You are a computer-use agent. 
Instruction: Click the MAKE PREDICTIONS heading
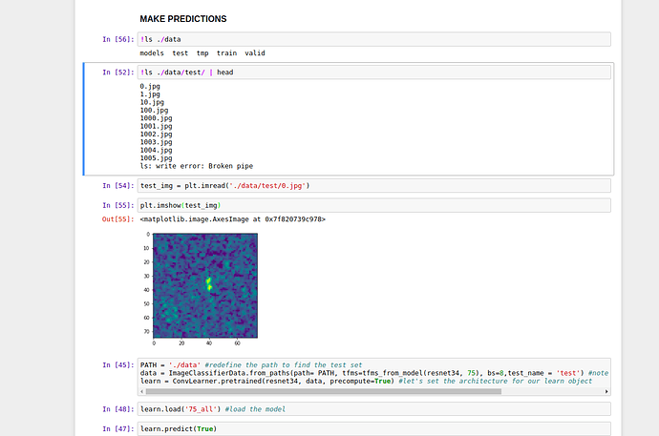coord(183,19)
